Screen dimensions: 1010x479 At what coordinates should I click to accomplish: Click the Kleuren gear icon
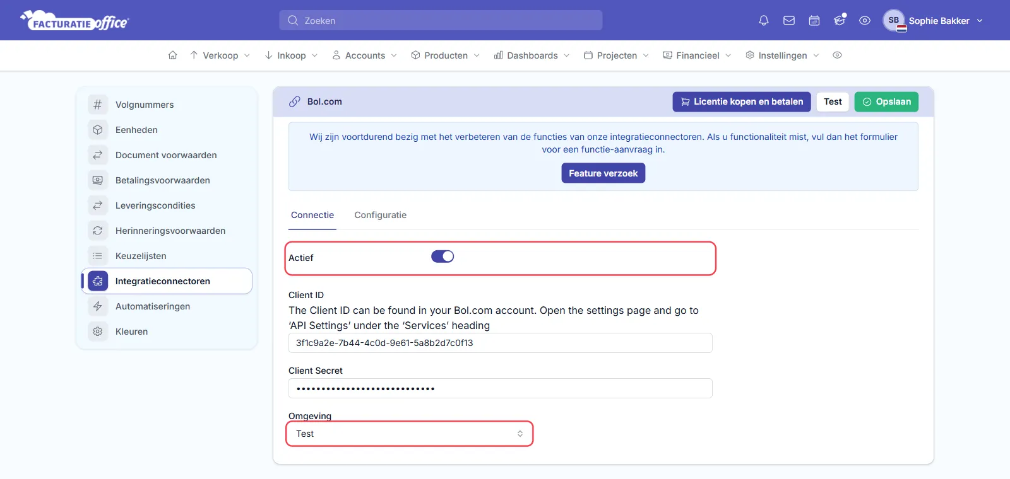[x=98, y=332]
